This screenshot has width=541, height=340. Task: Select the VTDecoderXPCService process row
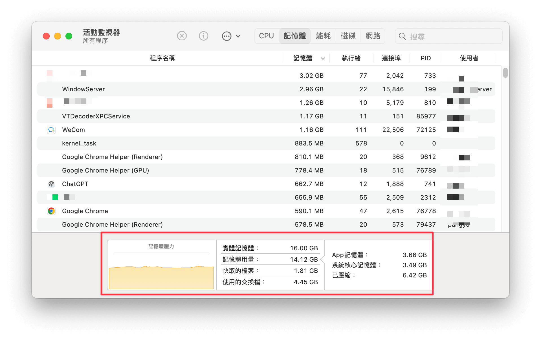tap(266, 116)
